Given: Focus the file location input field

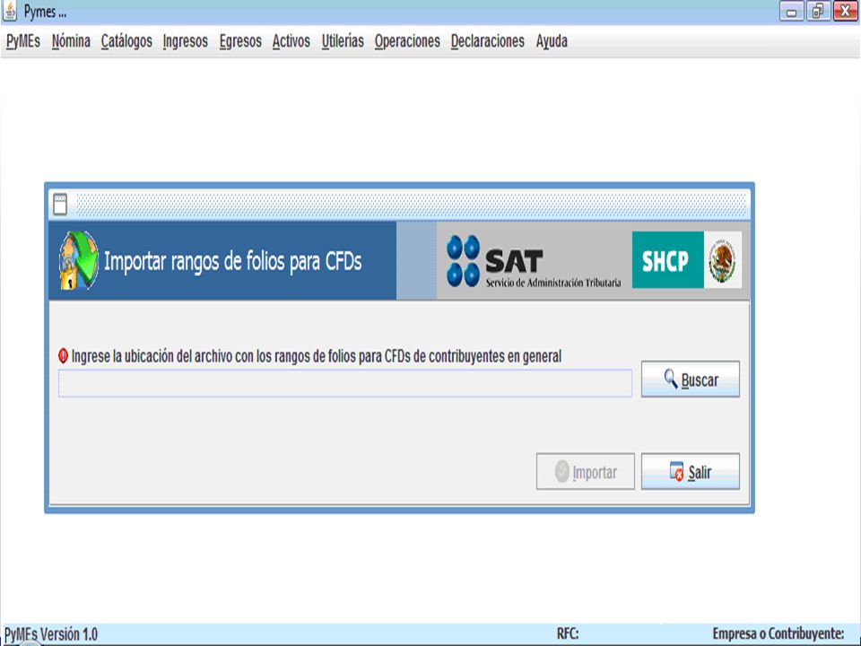Looking at the screenshot, I should point(344,383).
